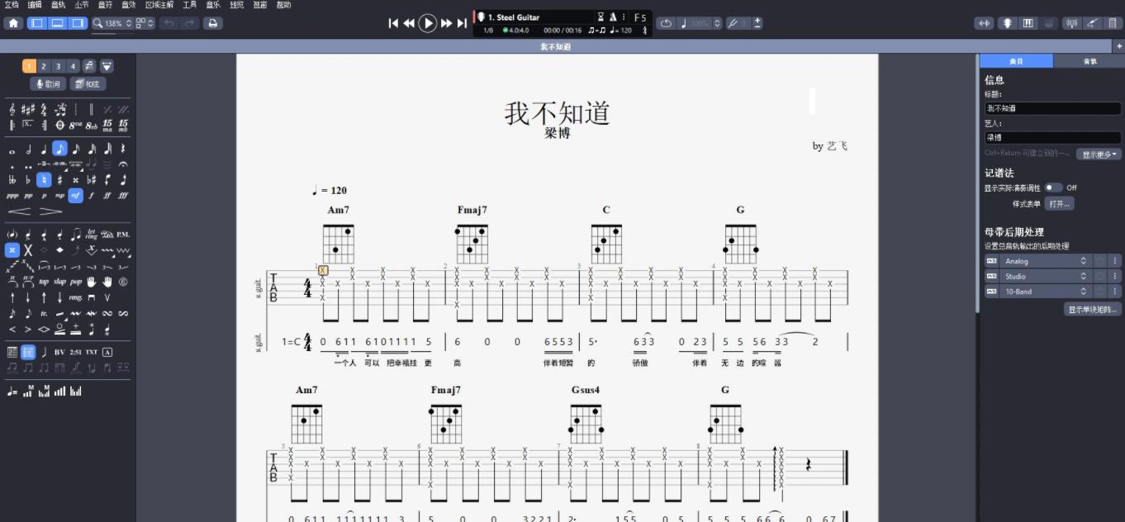Select the treble clef icon in the palette
The height and width of the screenshot is (522, 1125).
(12, 109)
